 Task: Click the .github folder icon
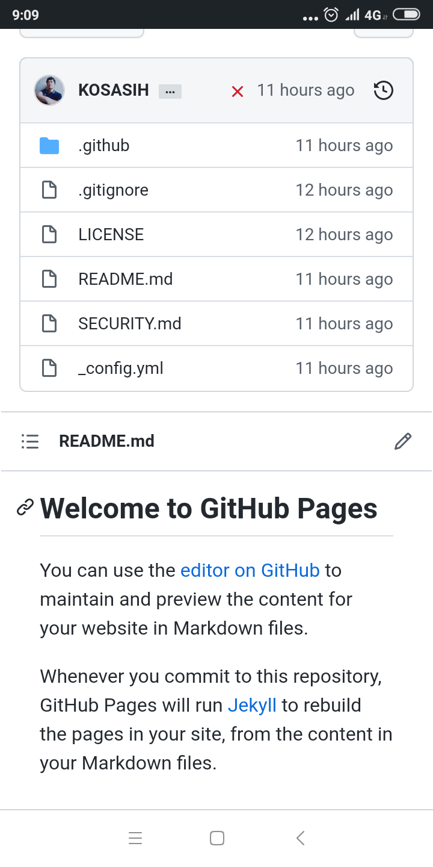point(49,146)
